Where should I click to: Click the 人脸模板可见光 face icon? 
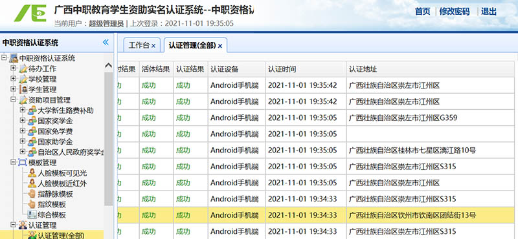click(x=32, y=173)
